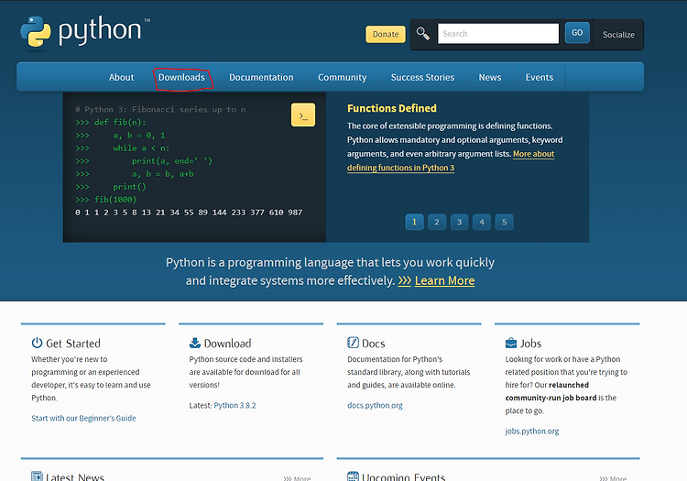
Task: Click the Jobs briefcase icon
Action: 511,343
